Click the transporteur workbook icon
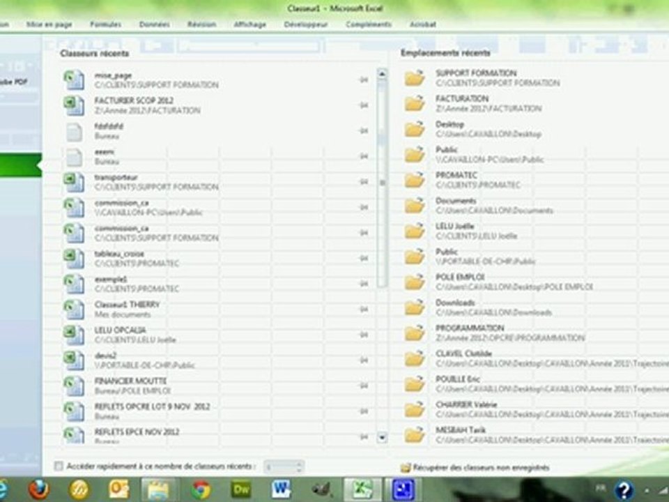The width and height of the screenshot is (669, 502). (x=75, y=182)
